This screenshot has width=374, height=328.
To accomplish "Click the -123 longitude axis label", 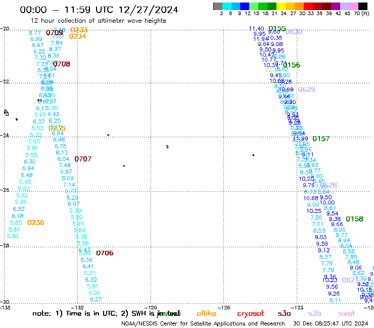I will pyautogui.click(x=297, y=307).
